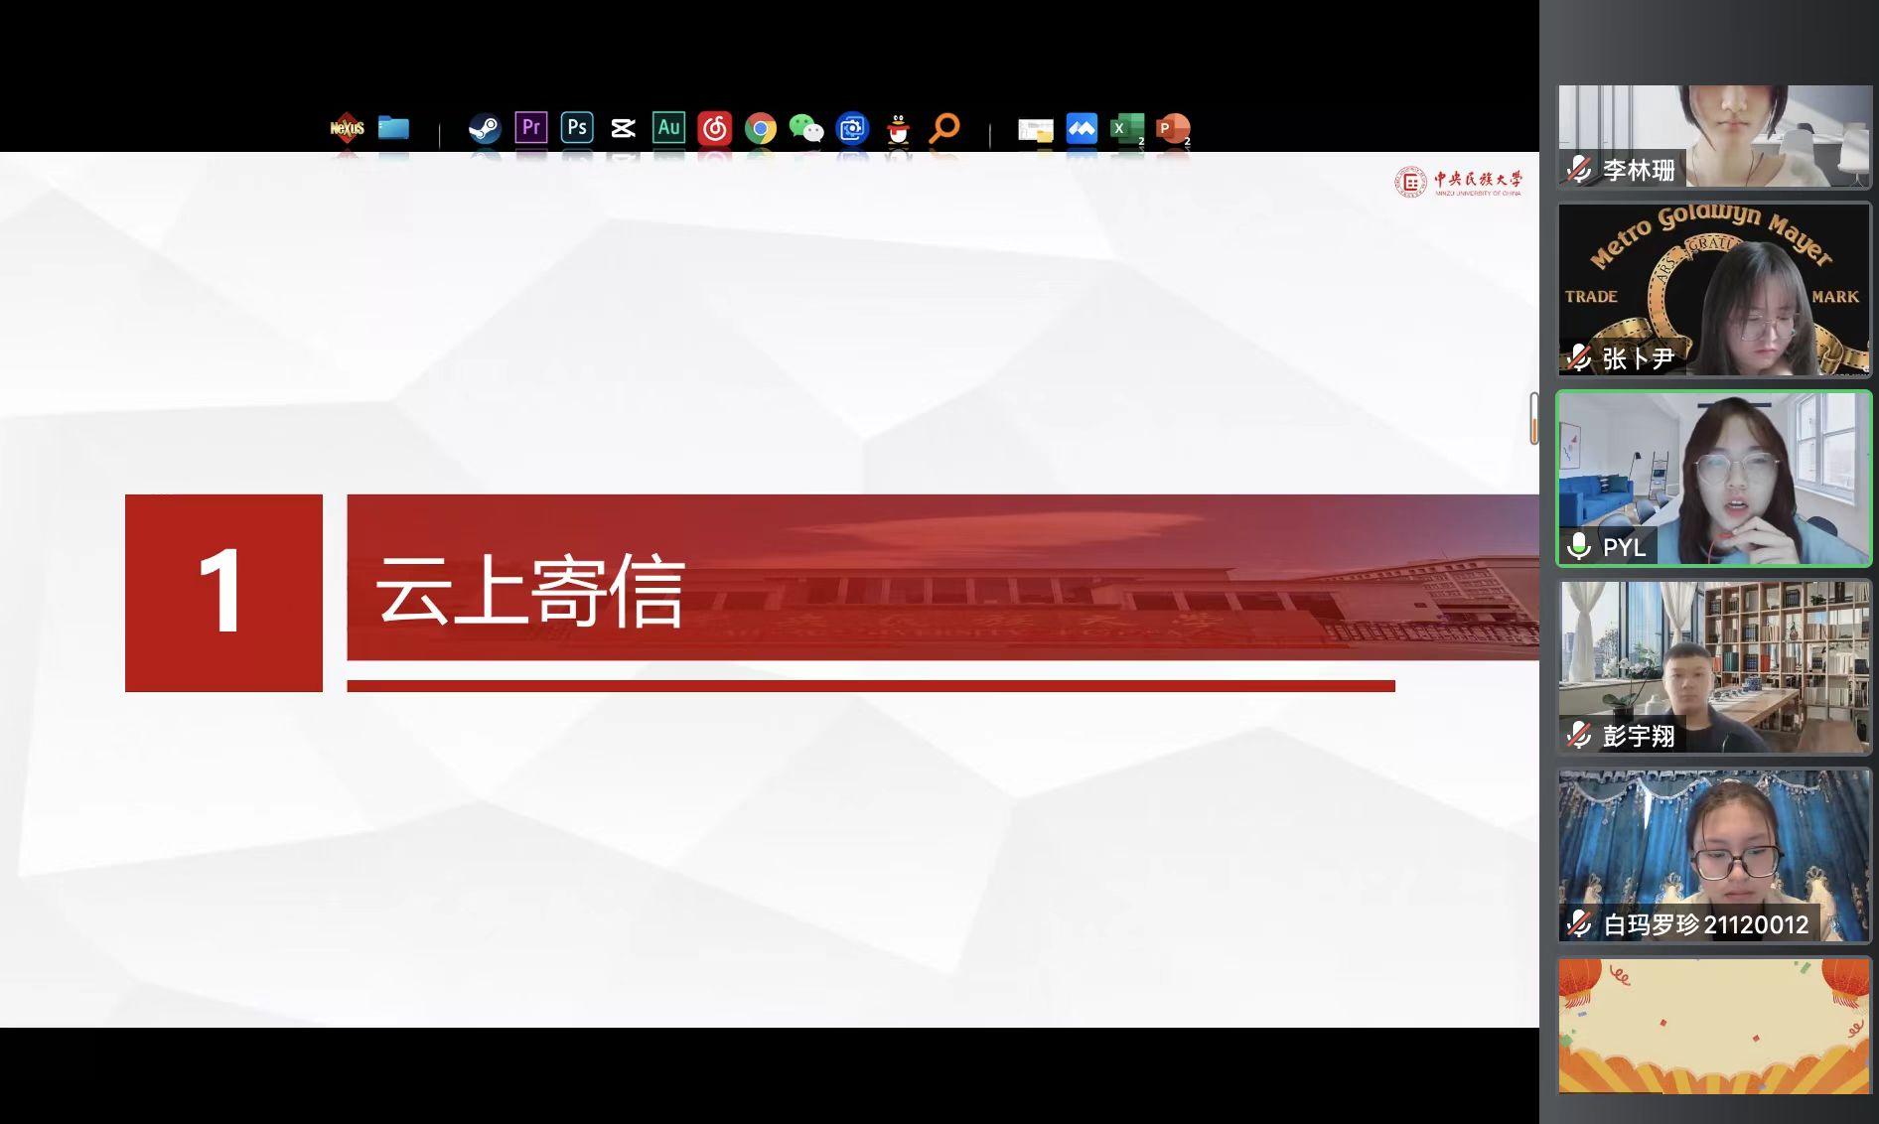Launch Google Chrome browser
This screenshot has width=1879, height=1124.
click(761, 128)
